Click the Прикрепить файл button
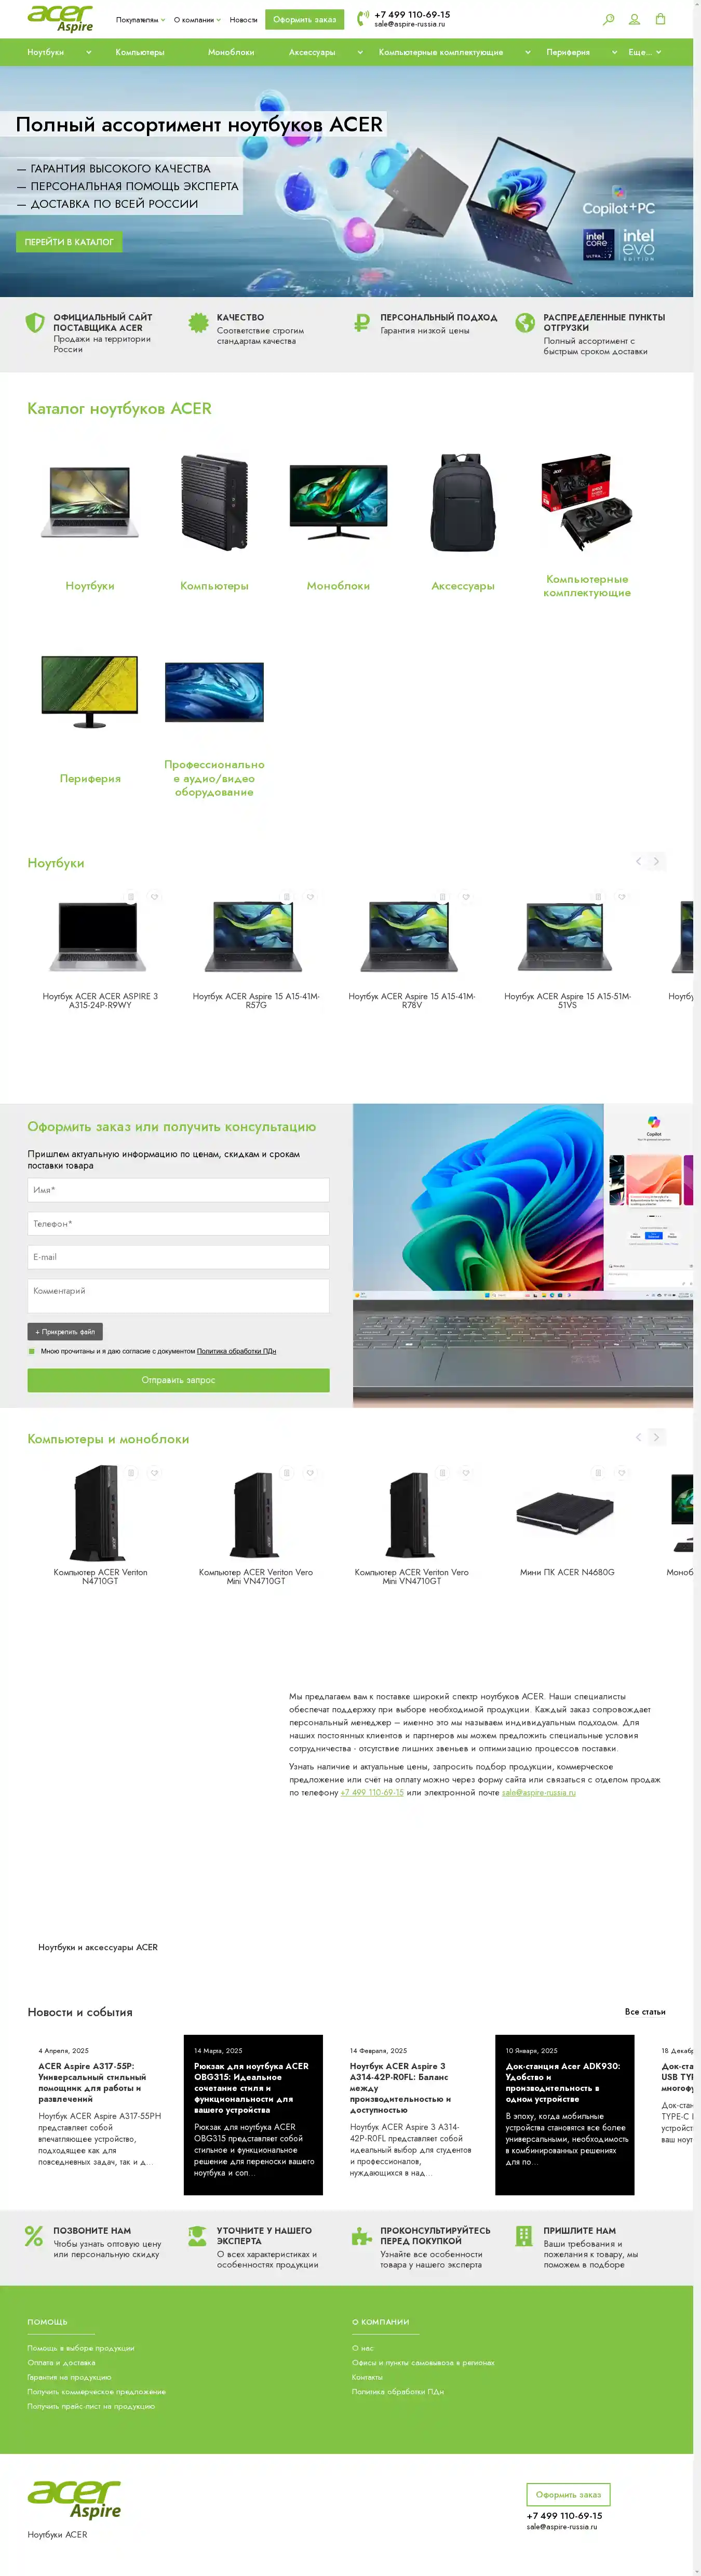Image resolution: width=701 pixels, height=2576 pixels. 65,1332
